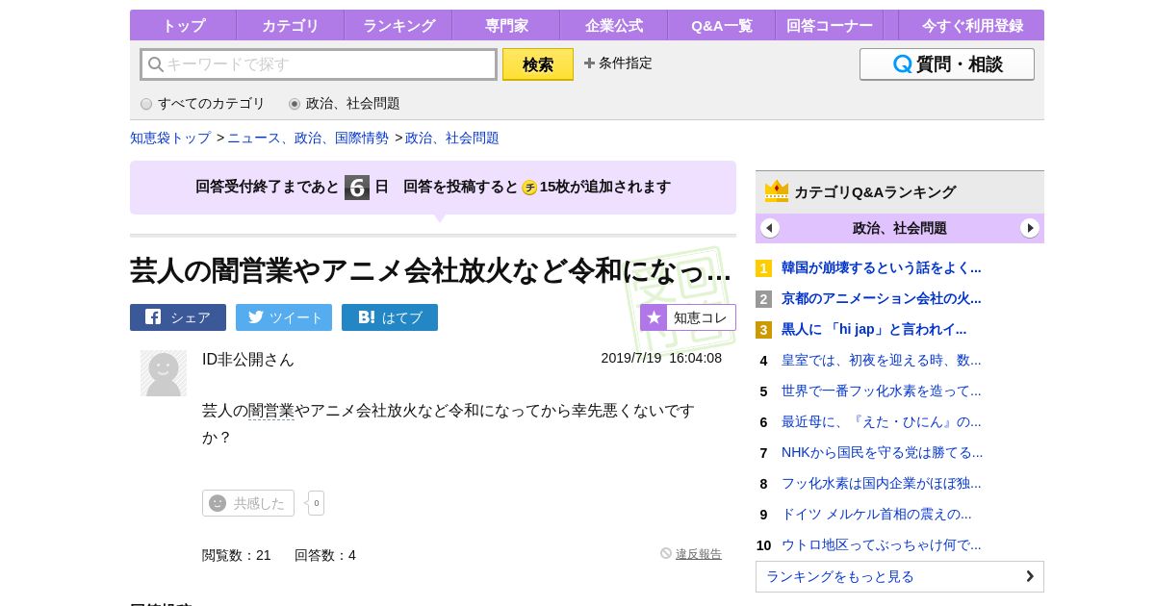Open ranking 8 フッ化水素は国内企業 question
The height and width of the screenshot is (606, 1155).
pyautogui.click(x=882, y=483)
